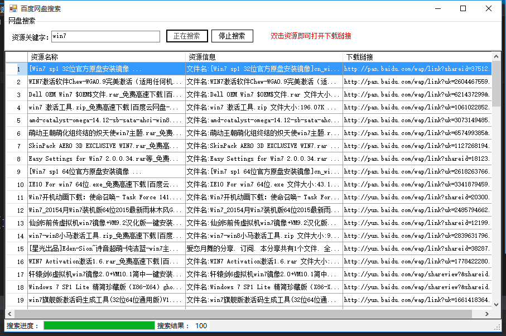This screenshot has width=506, height=336.
Task: Select row 14 win7-win8小马激活工具.zip name
Action: point(107,236)
